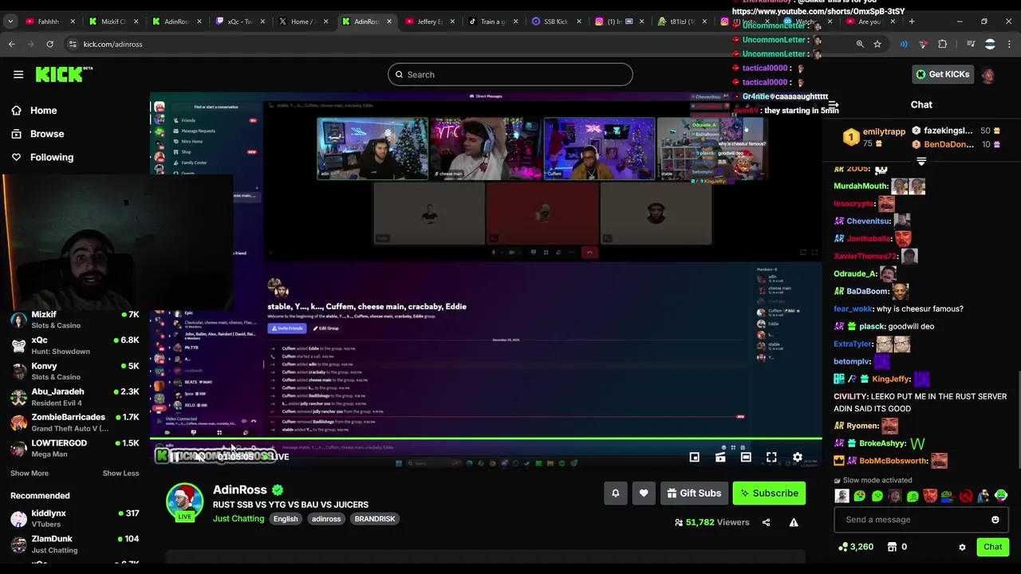Toggle fullscreen on the video player
Viewport: 1021px width, 574px height.
[771, 457]
